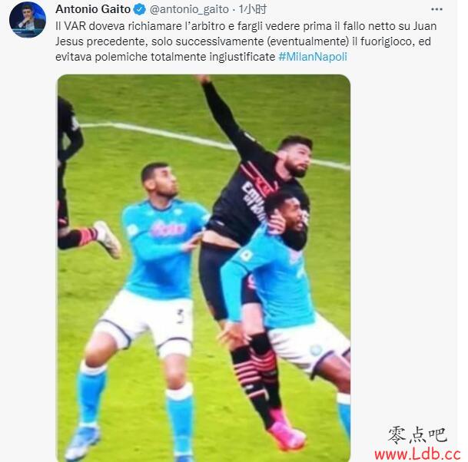This screenshot has width=468, height=462.
Task: Click the word 'fuorigioco' in the tweet
Action: 387,41
